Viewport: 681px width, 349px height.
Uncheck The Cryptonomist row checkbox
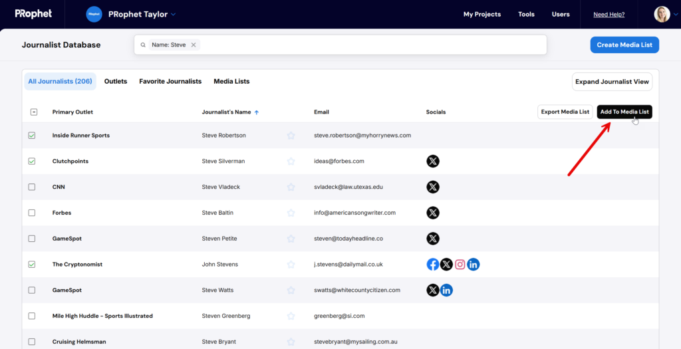[32, 265]
